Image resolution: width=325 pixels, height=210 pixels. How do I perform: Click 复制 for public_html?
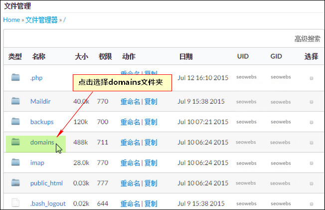tap(151, 183)
